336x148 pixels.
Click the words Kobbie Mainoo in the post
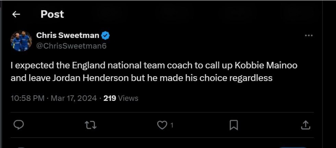(x=266, y=65)
